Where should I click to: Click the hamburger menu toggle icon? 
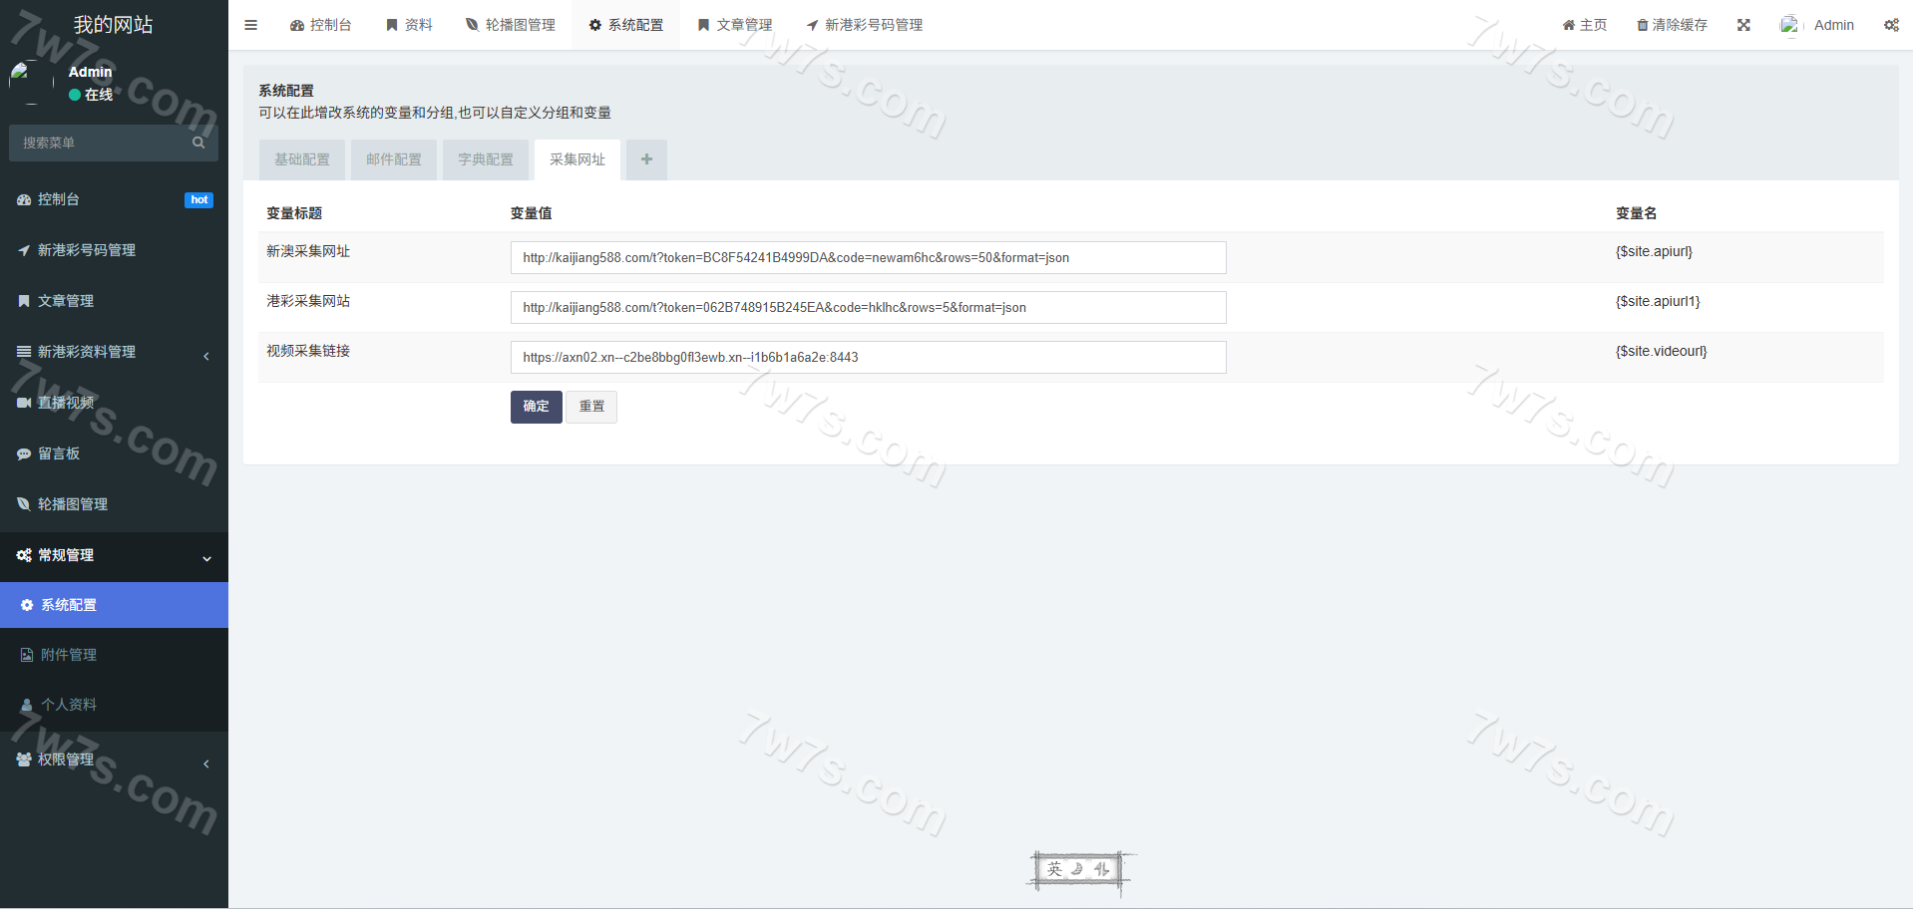(x=250, y=25)
